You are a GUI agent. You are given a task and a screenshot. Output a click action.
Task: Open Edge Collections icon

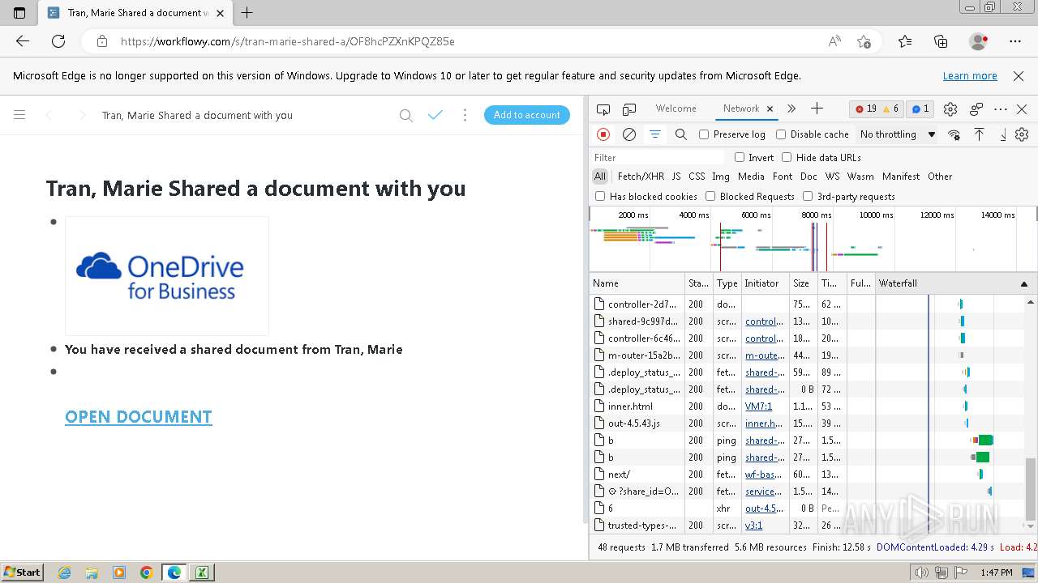point(941,41)
